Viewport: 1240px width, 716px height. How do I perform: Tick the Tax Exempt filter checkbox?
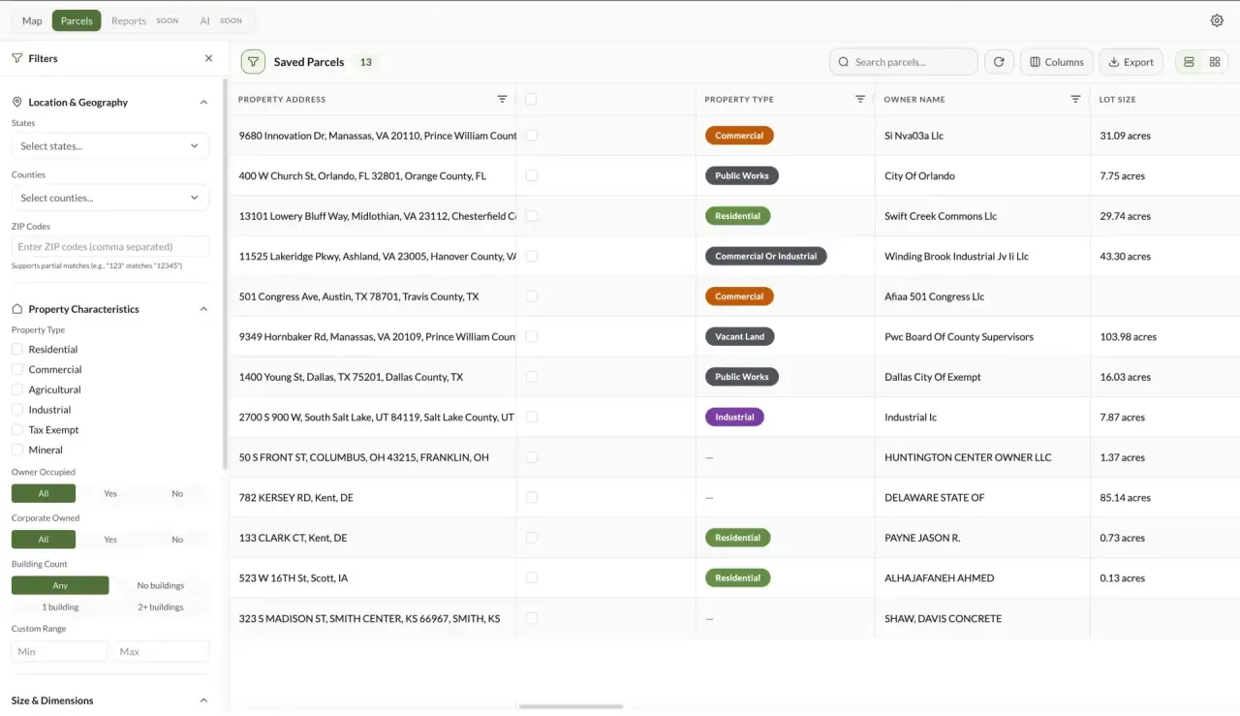pos(17,429)
